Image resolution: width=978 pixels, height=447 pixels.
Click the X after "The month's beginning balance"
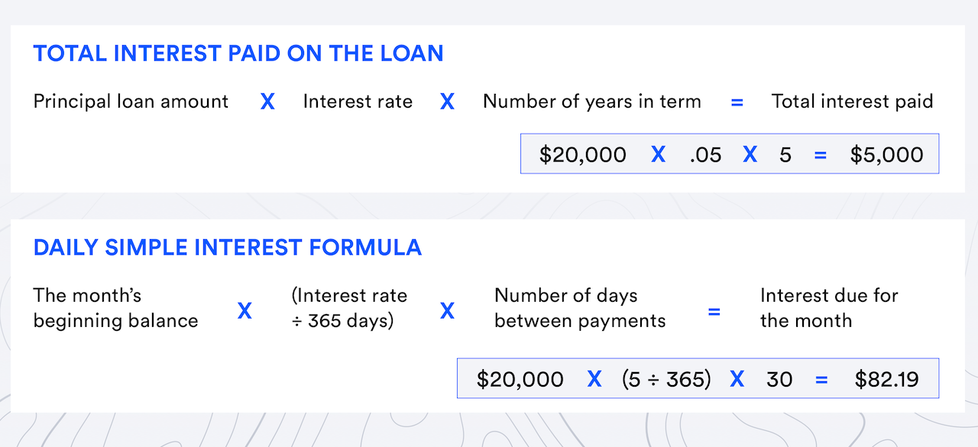tap(244, 310)
